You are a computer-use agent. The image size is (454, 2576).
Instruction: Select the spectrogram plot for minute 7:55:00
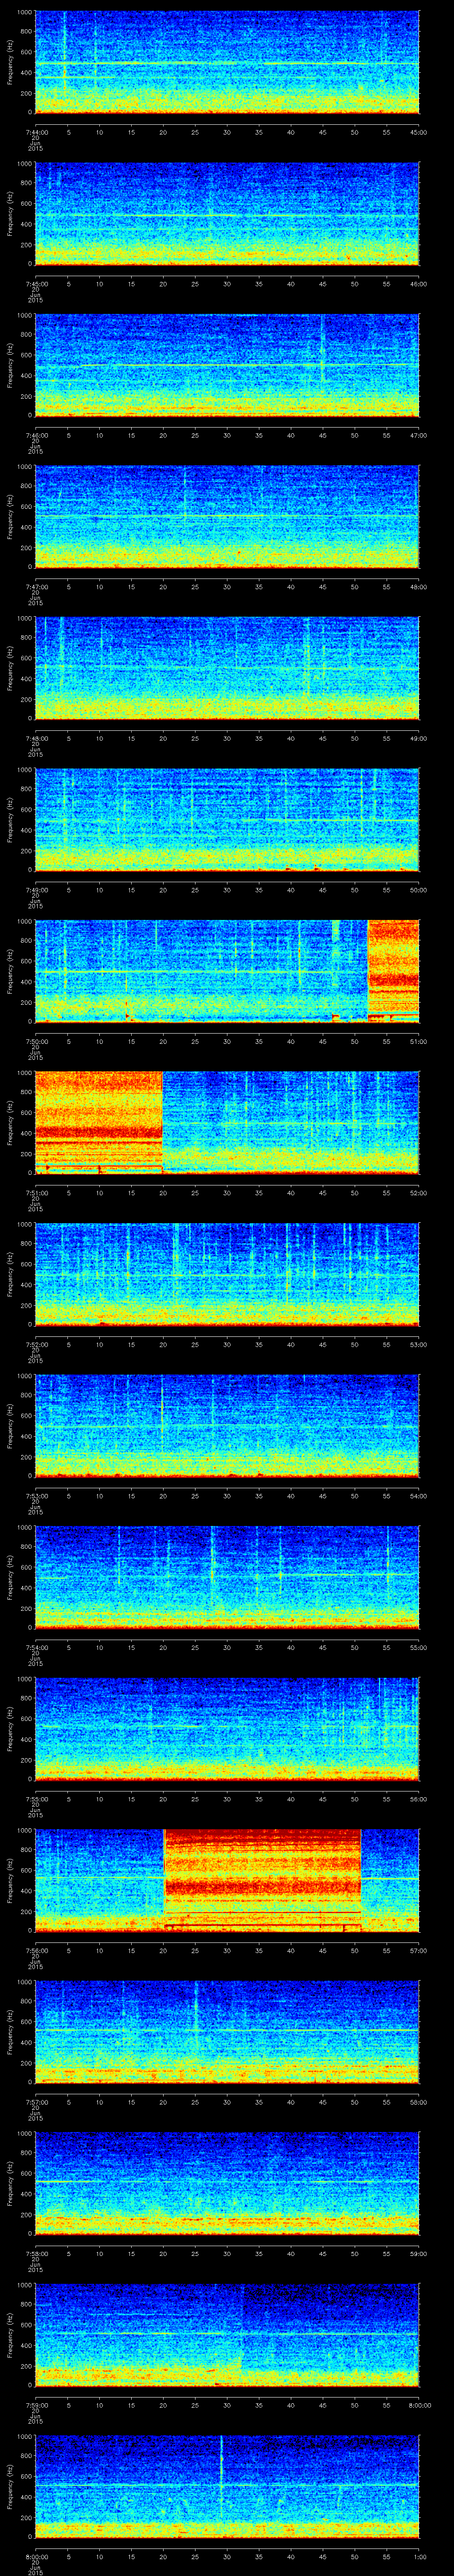pyautogui.click(x=227, y=1729)
